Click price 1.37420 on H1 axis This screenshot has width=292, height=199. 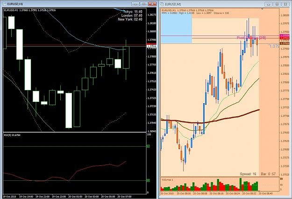tap(152, 90)
